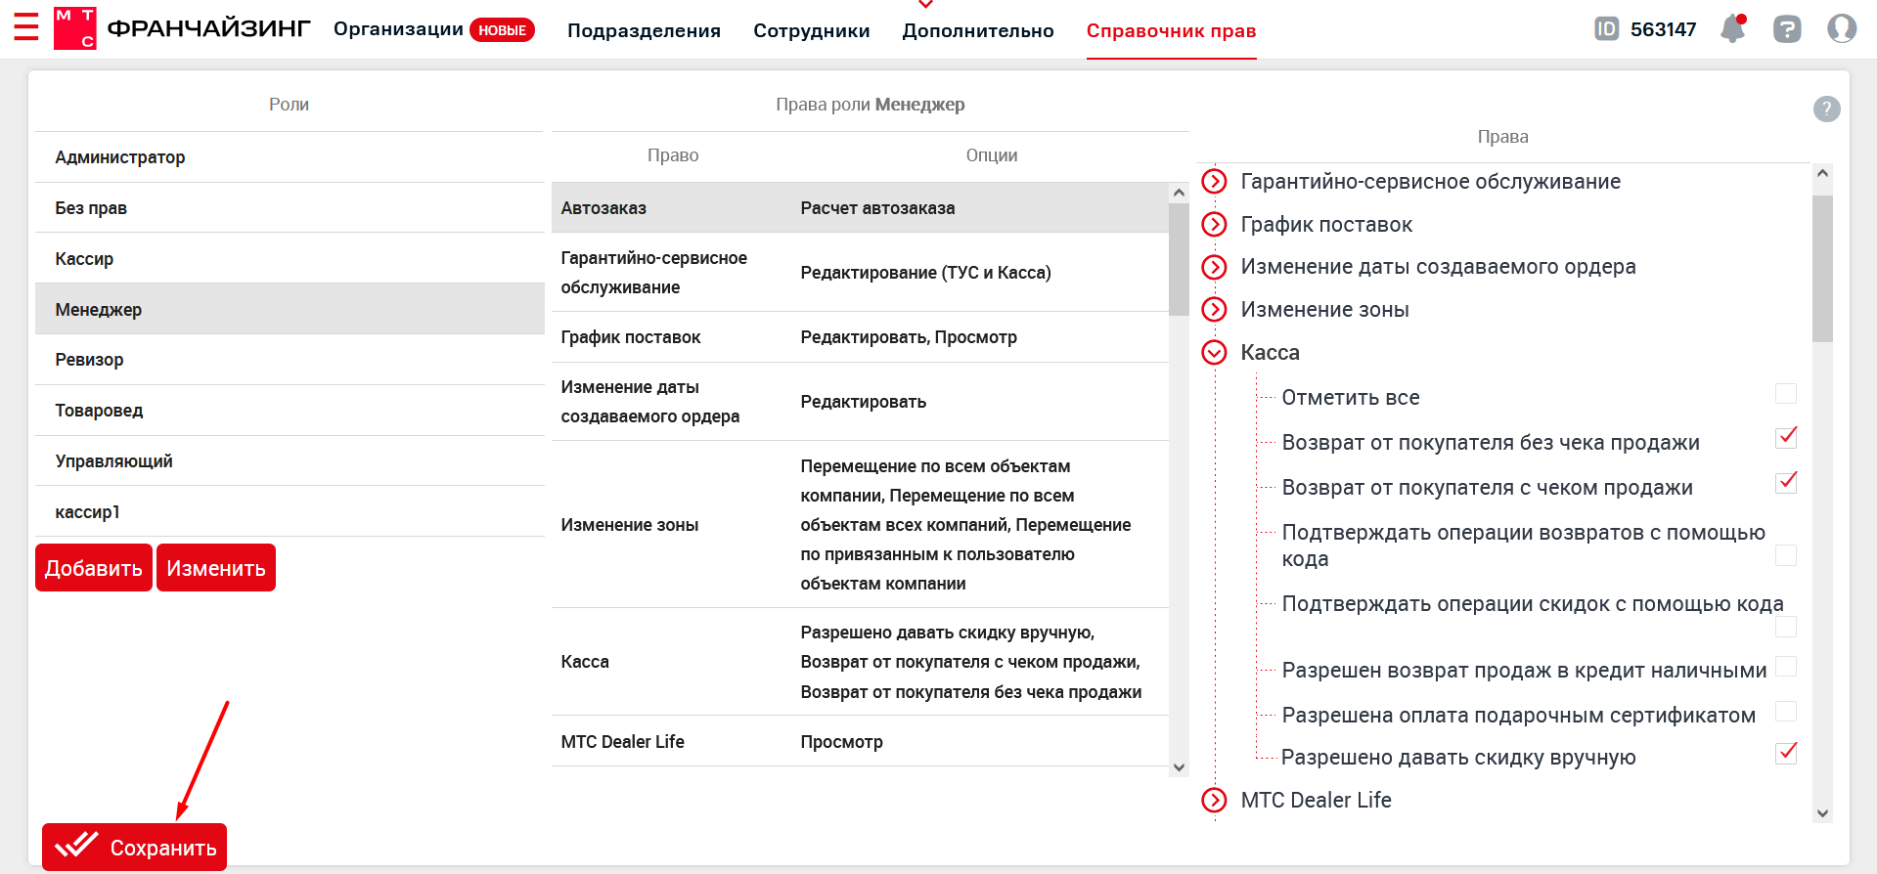Image resolution: width=1877 pixels, height=874 pixels.
Task: Collapse the Касса rights node
Action: [1214, 353]
